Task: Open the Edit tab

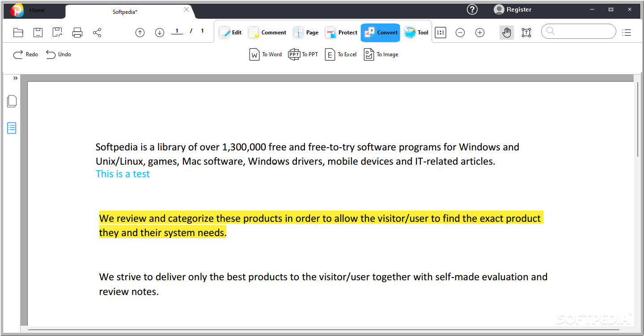Action: coord(231,32)
